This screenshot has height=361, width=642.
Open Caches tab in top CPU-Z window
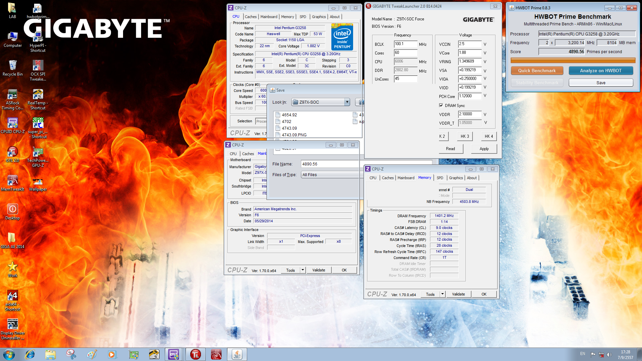coord(250,17)
